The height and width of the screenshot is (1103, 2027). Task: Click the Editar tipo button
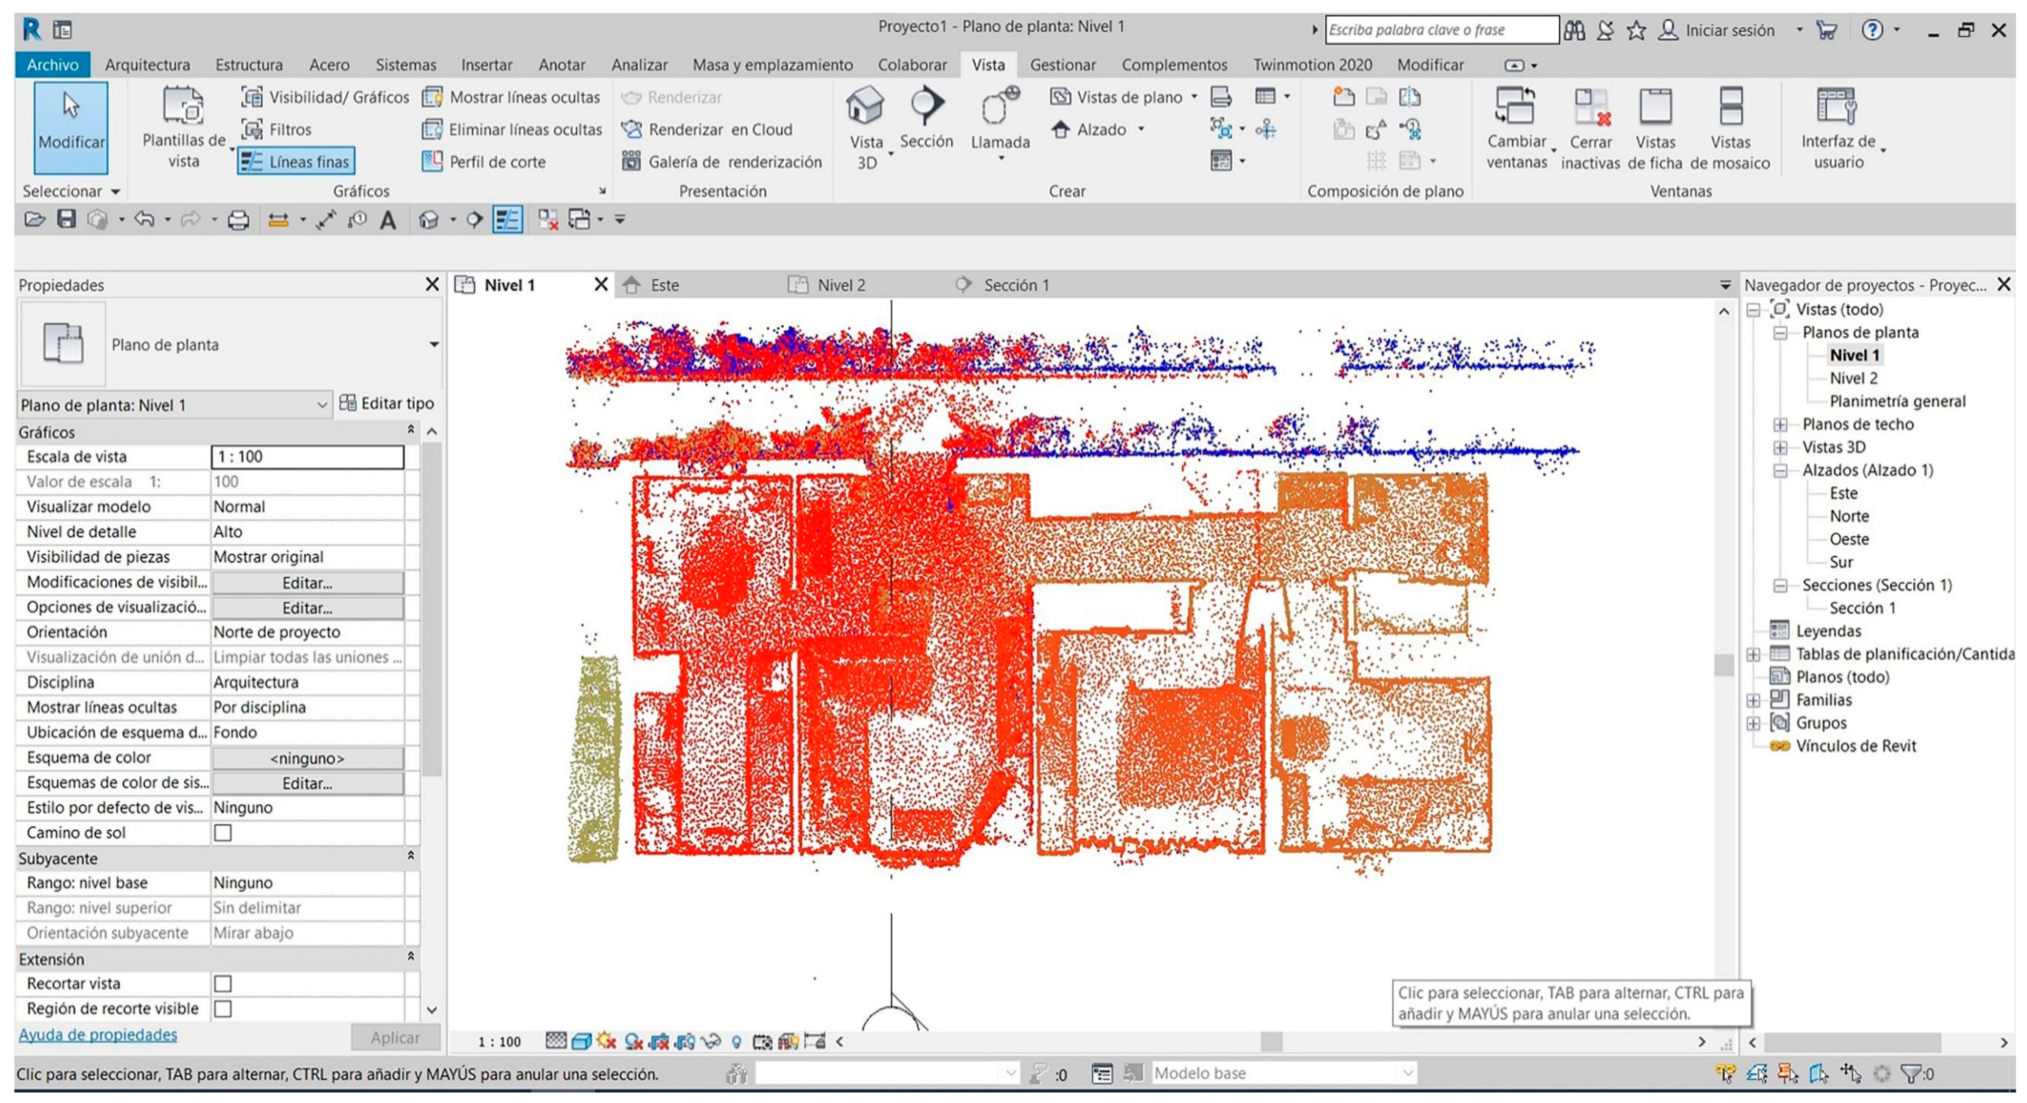point(387,404)
